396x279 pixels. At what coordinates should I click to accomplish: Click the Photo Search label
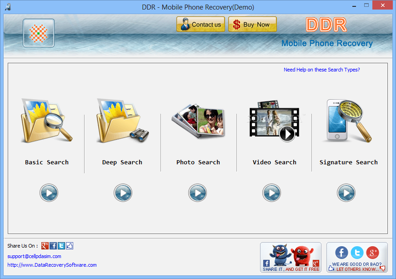coord(198,162)
